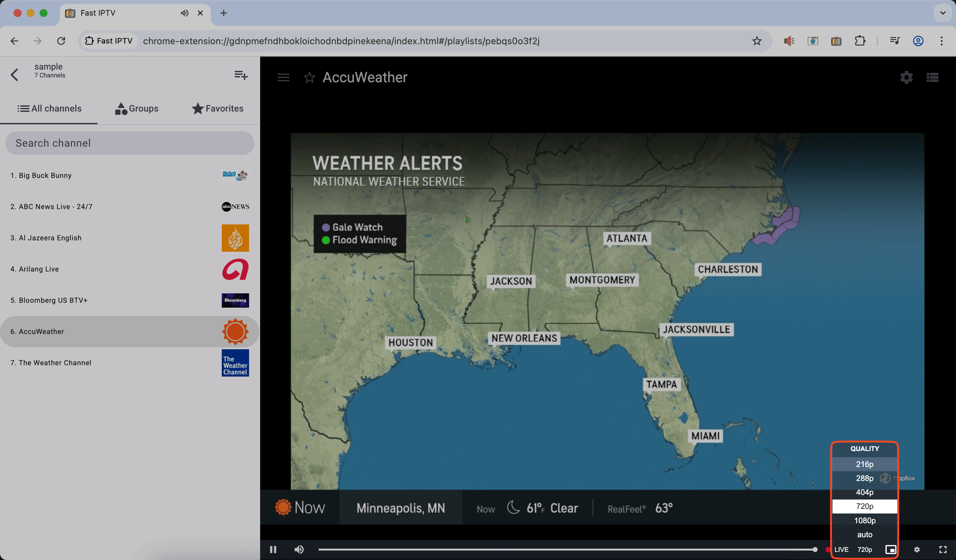Open the Fast IPTV extension toolbar icon
The width and height of the screenshot is (956, 560).
click(836, 41)
